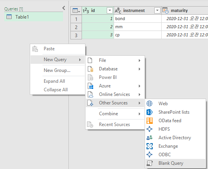208x169 pixels.
Task: Select row number 3 header
Action: click(x=76, y=35)
